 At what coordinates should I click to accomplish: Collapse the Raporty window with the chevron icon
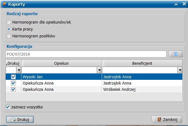(x=176, y=4)
